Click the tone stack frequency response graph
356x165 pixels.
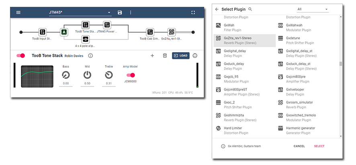(37, 76)
